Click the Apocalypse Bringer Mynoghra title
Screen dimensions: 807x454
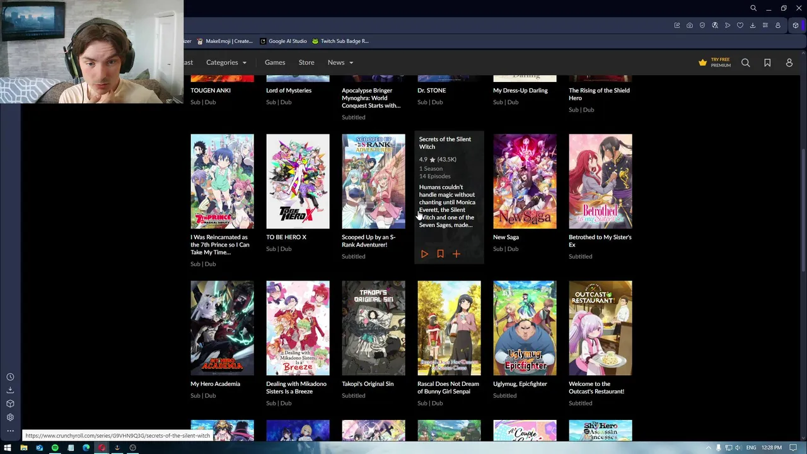[371, 98]
